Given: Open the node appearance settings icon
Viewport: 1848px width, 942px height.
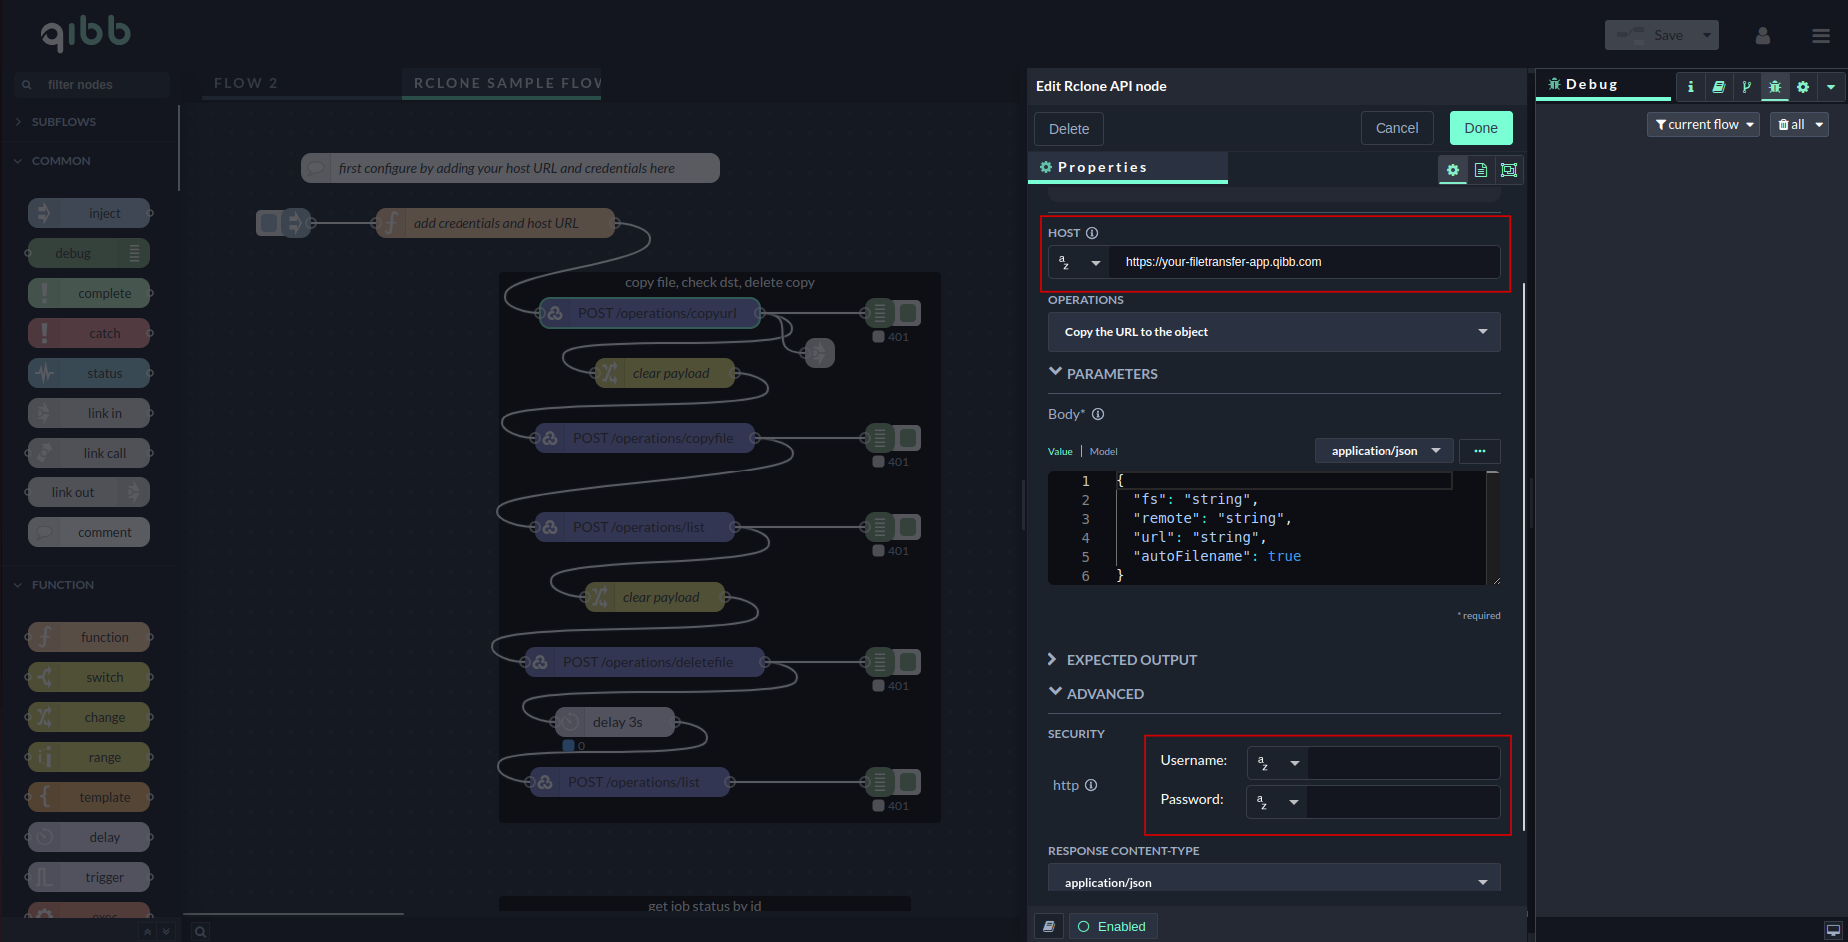Looking at the screenshot, I should pos(1508,170).
